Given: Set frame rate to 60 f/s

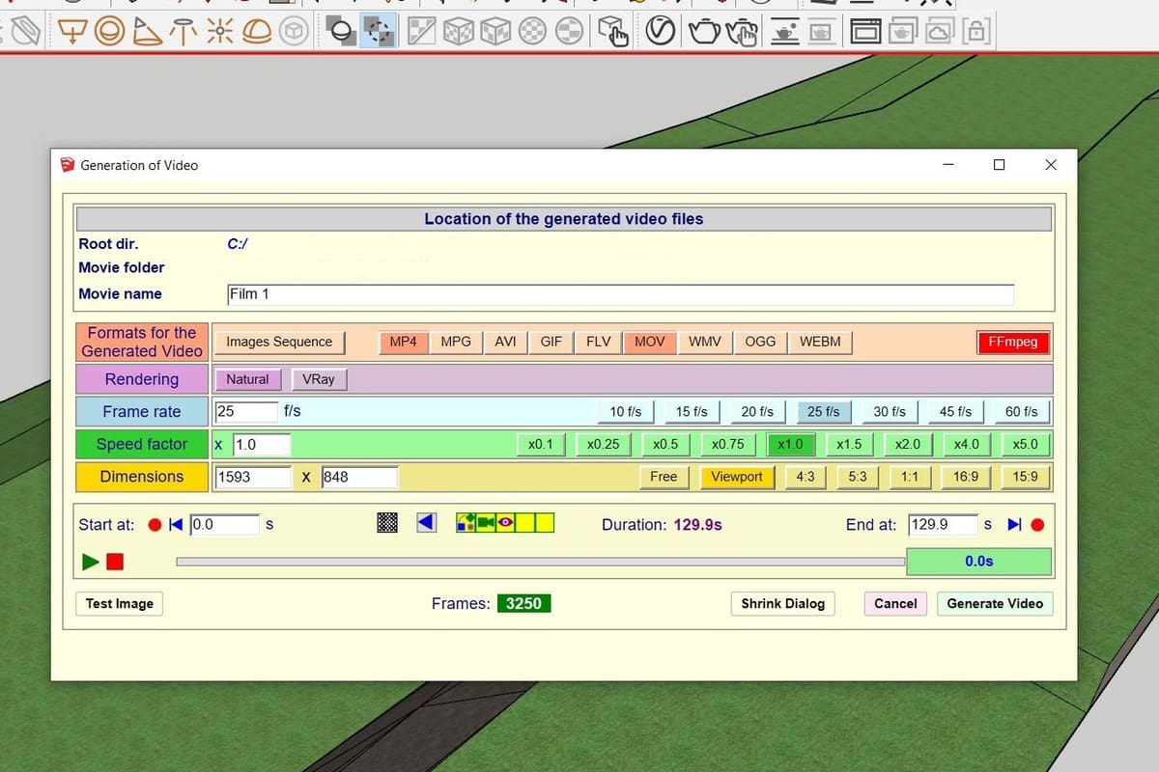Looking at the screenshot, I should [1022, 412].
